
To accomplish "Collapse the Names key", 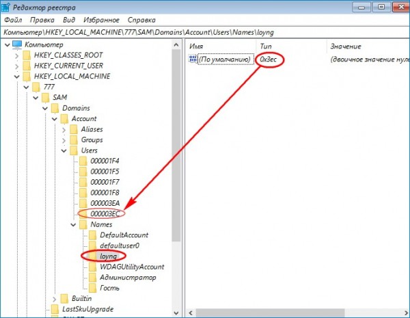I will pos(73,225).
